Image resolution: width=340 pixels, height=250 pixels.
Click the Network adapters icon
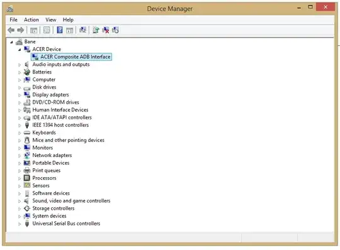point(27,155)
